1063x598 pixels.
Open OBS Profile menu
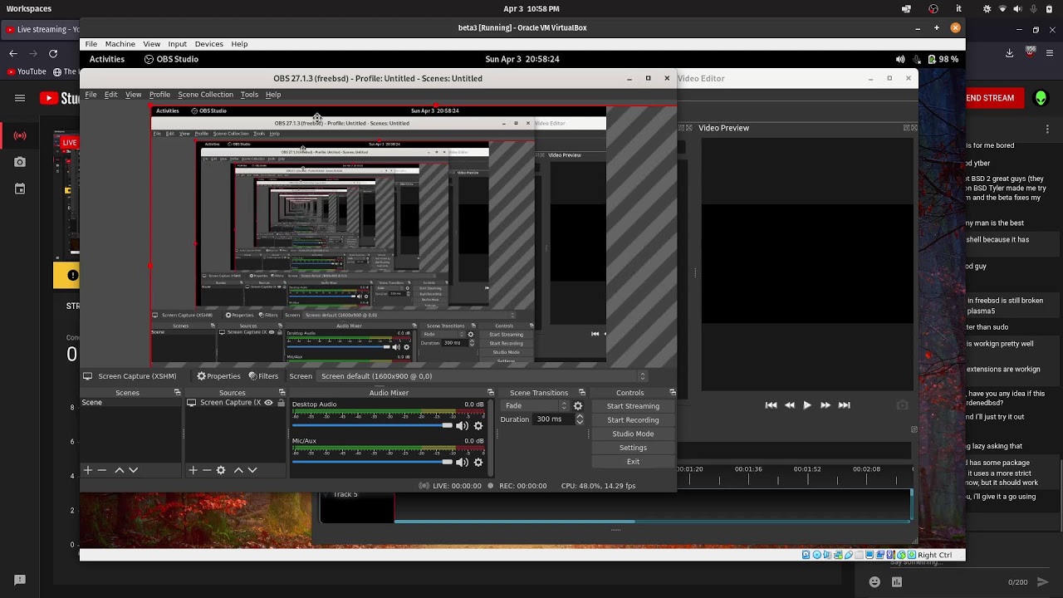click(x=159, y=95)
